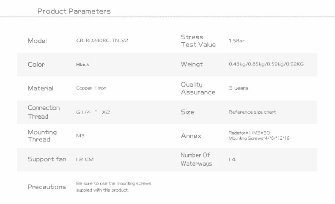Select the mounting screws precaution text

pyautogui.click(x=114, y=187)
